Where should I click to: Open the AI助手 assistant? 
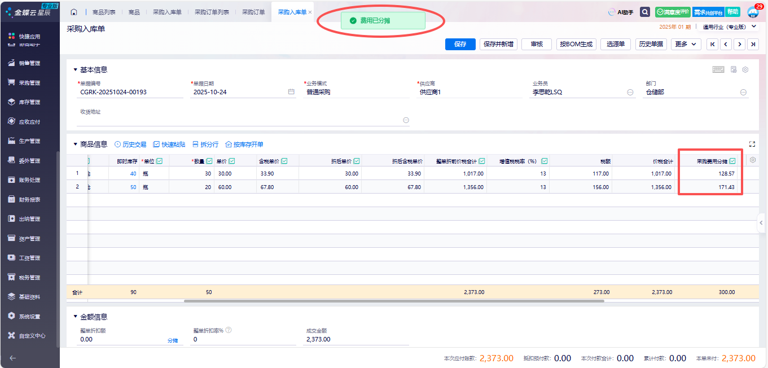620,12
